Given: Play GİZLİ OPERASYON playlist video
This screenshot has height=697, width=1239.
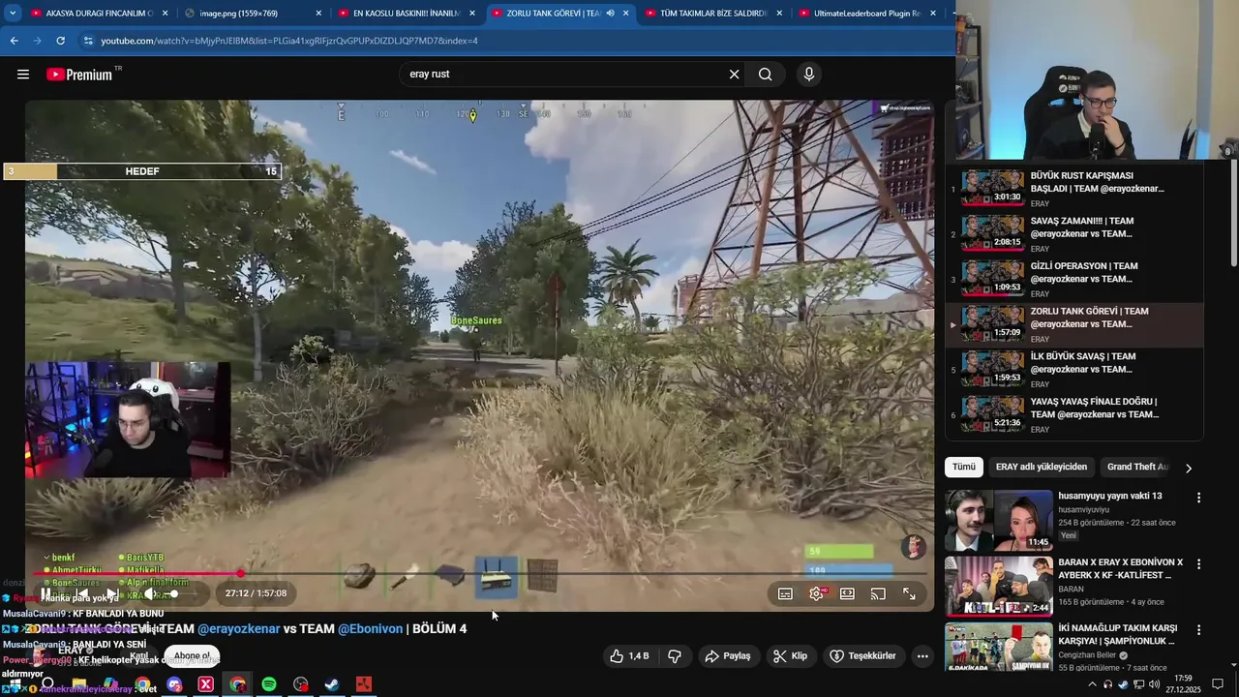Looking at the screenshot, I should [1074, 279].
